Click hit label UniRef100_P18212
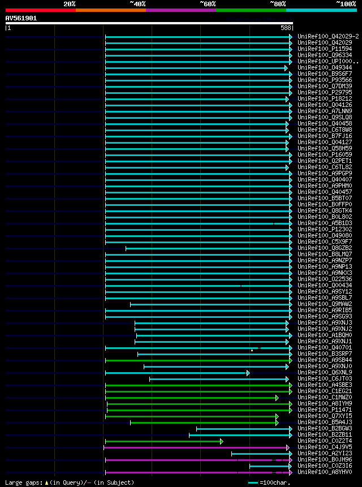Viewport: 362px width, 487px height. pyautogui.click(x=325, y=99)
